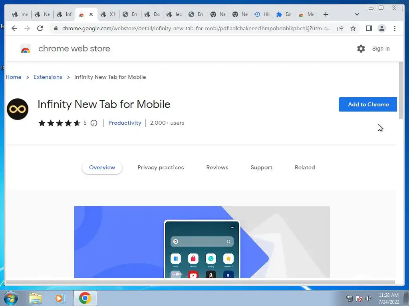Viewport: 409px width, 306px height.
Task: Switch to the 'Iec' tab
Action: pyautogui.click(x=174, y=14)
